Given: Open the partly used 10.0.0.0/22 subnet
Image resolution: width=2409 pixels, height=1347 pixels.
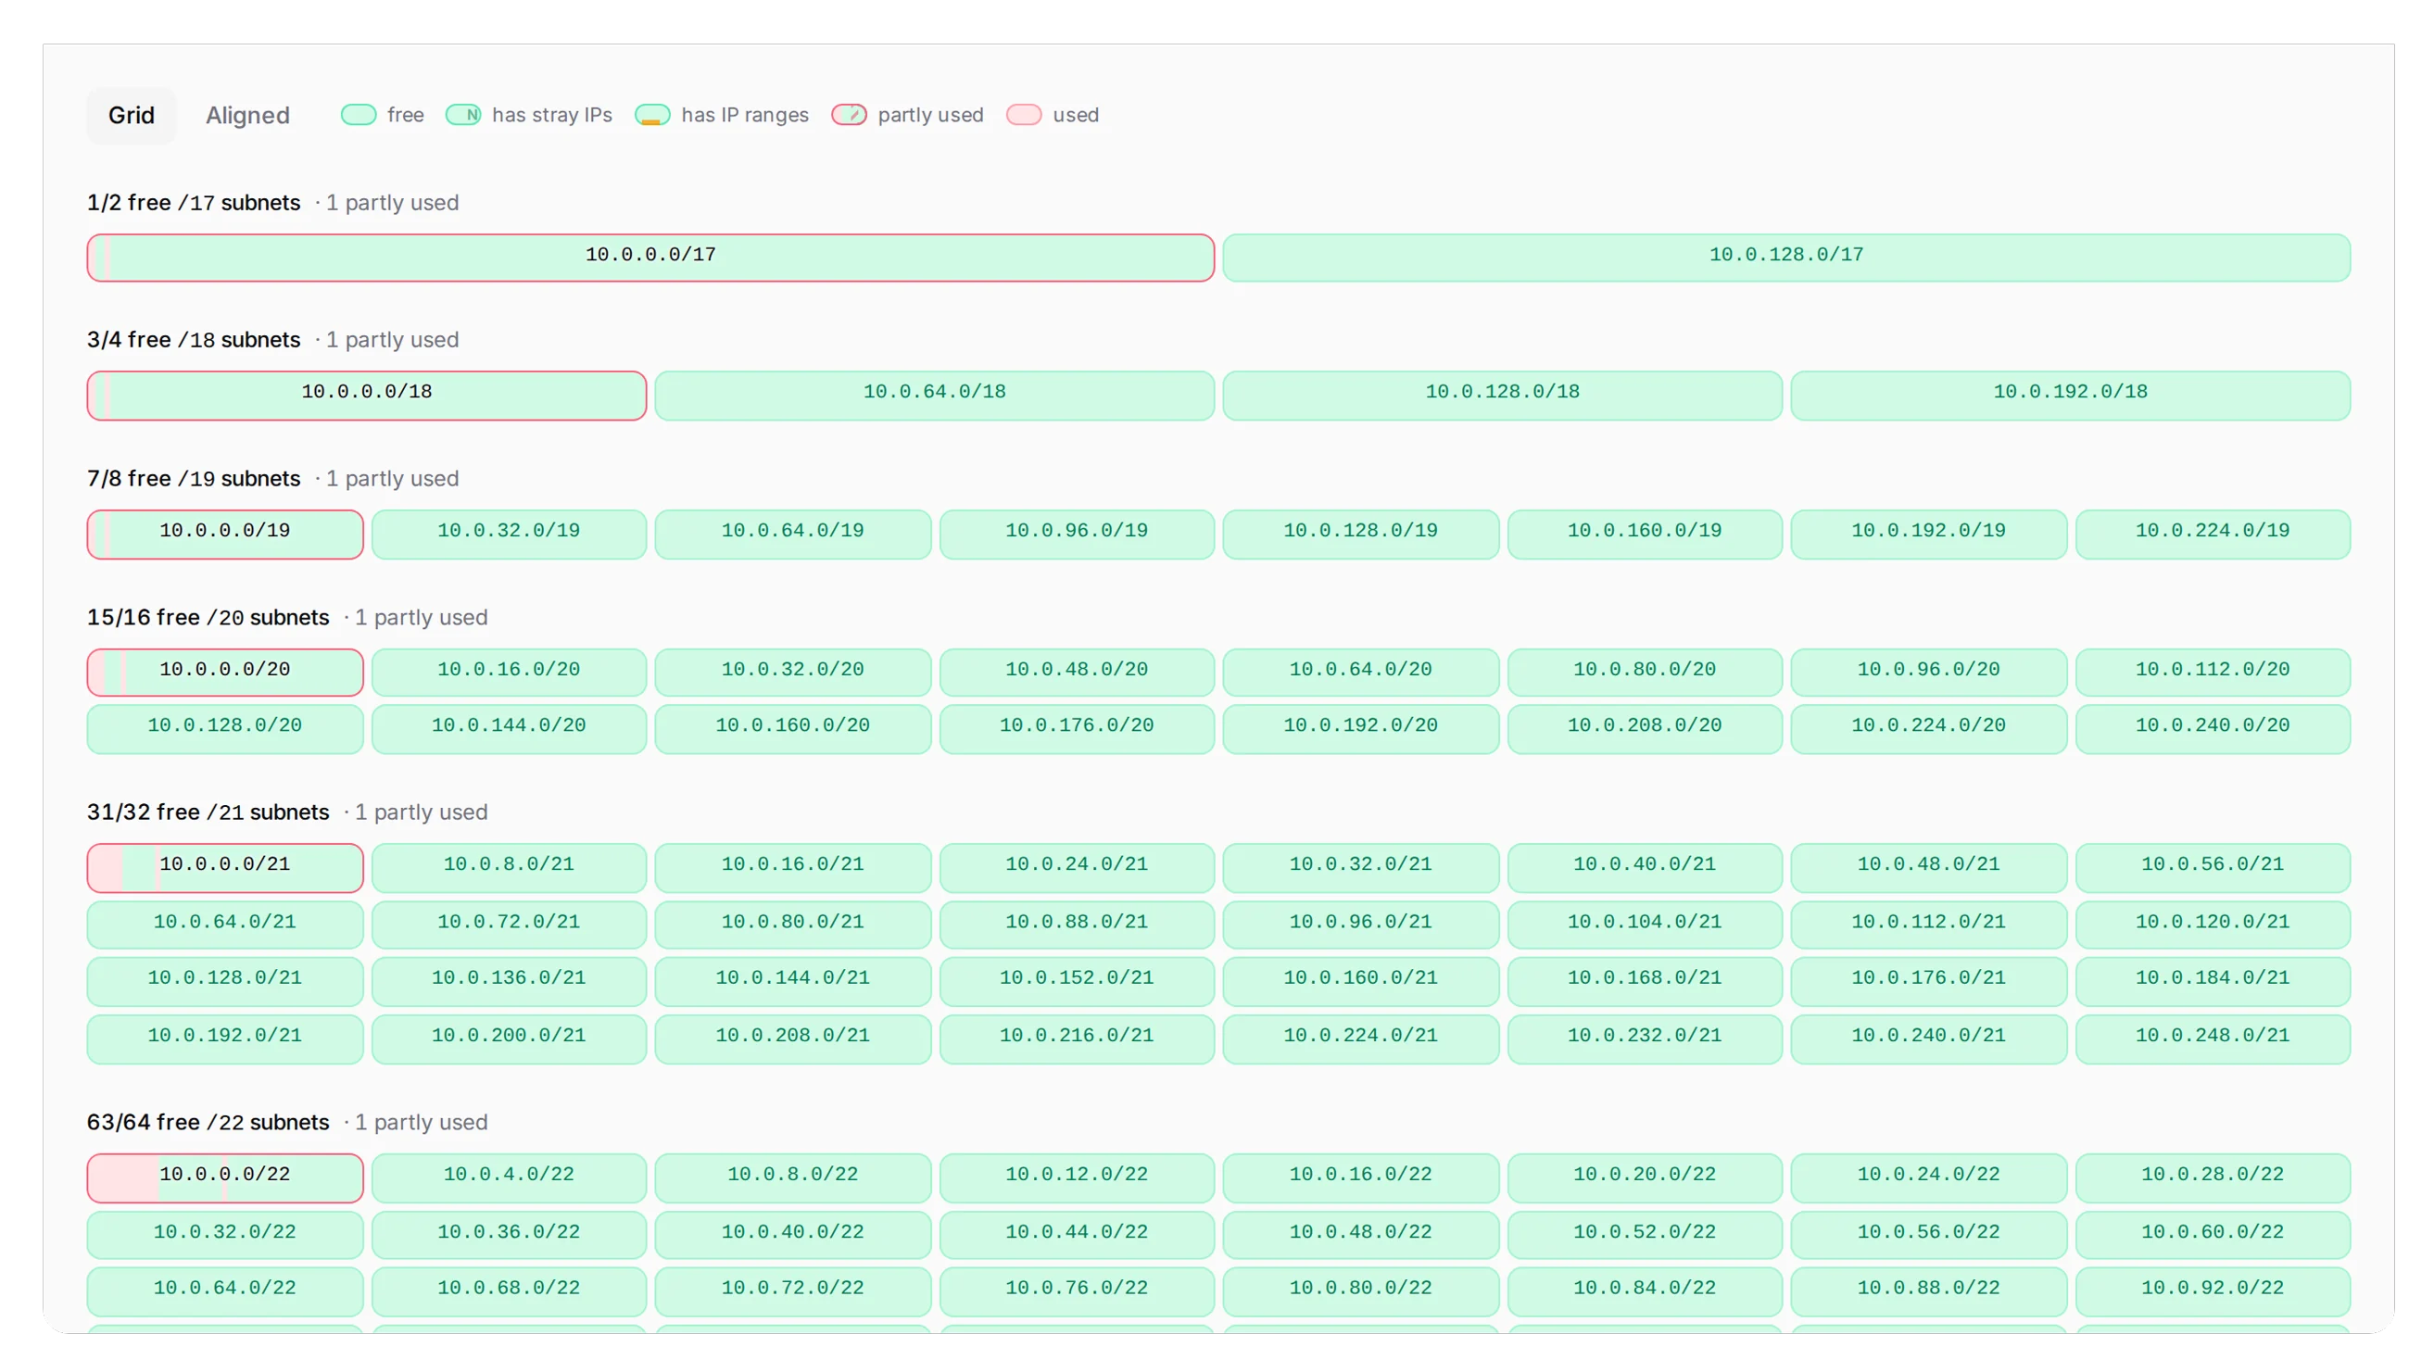Looking at the screenshot, I should [x=225, y=1177].
